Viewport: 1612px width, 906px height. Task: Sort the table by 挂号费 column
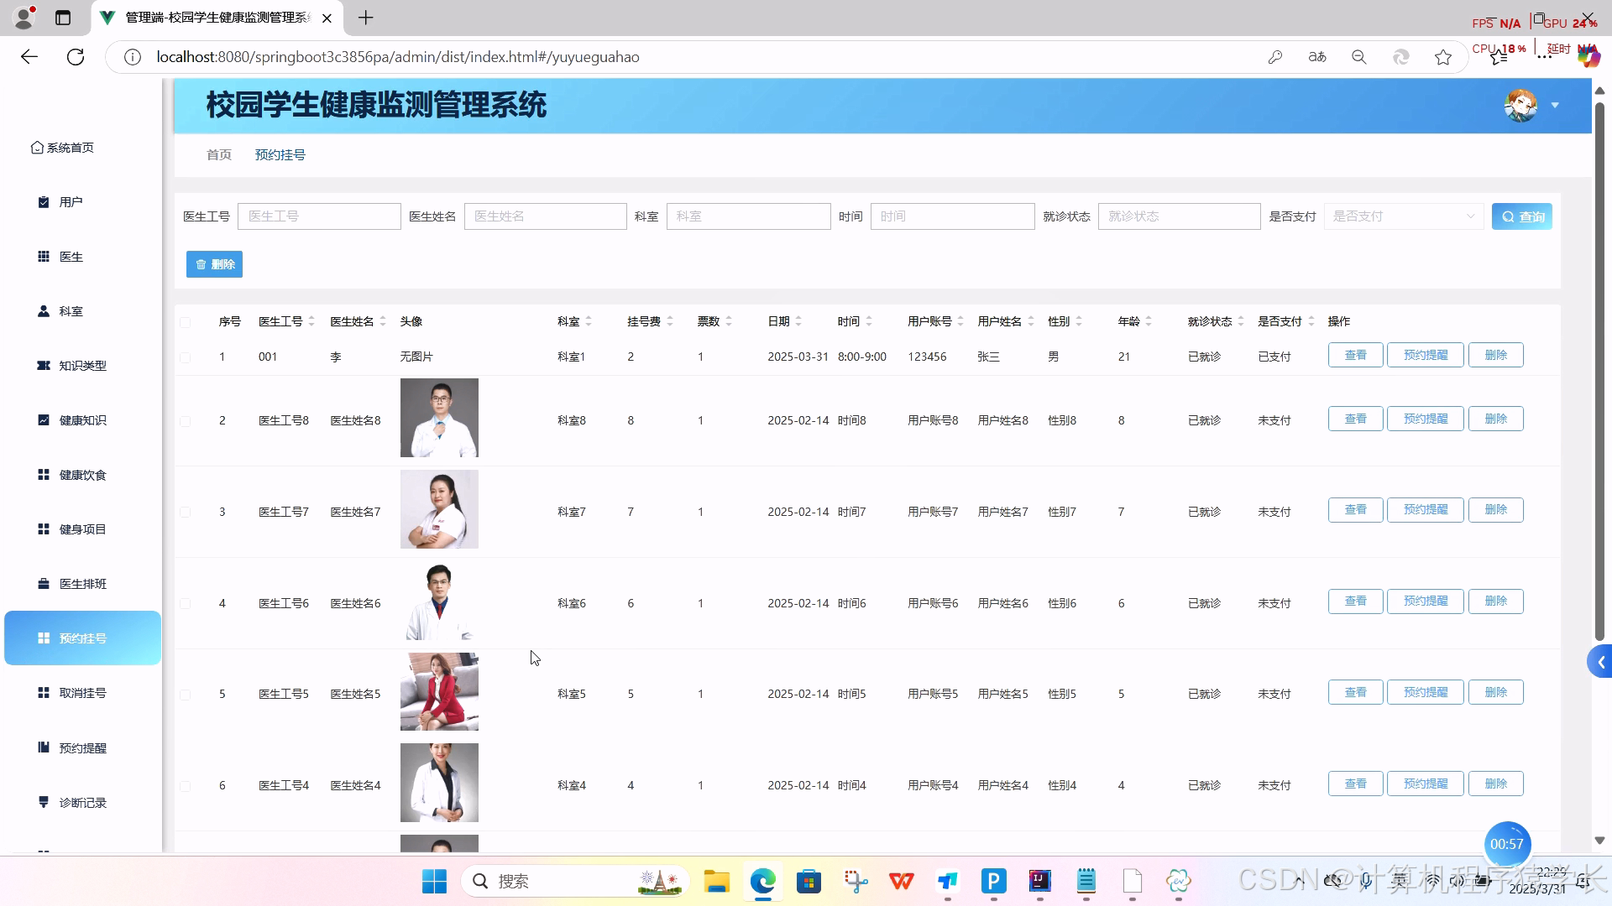(x=643, y=320)
